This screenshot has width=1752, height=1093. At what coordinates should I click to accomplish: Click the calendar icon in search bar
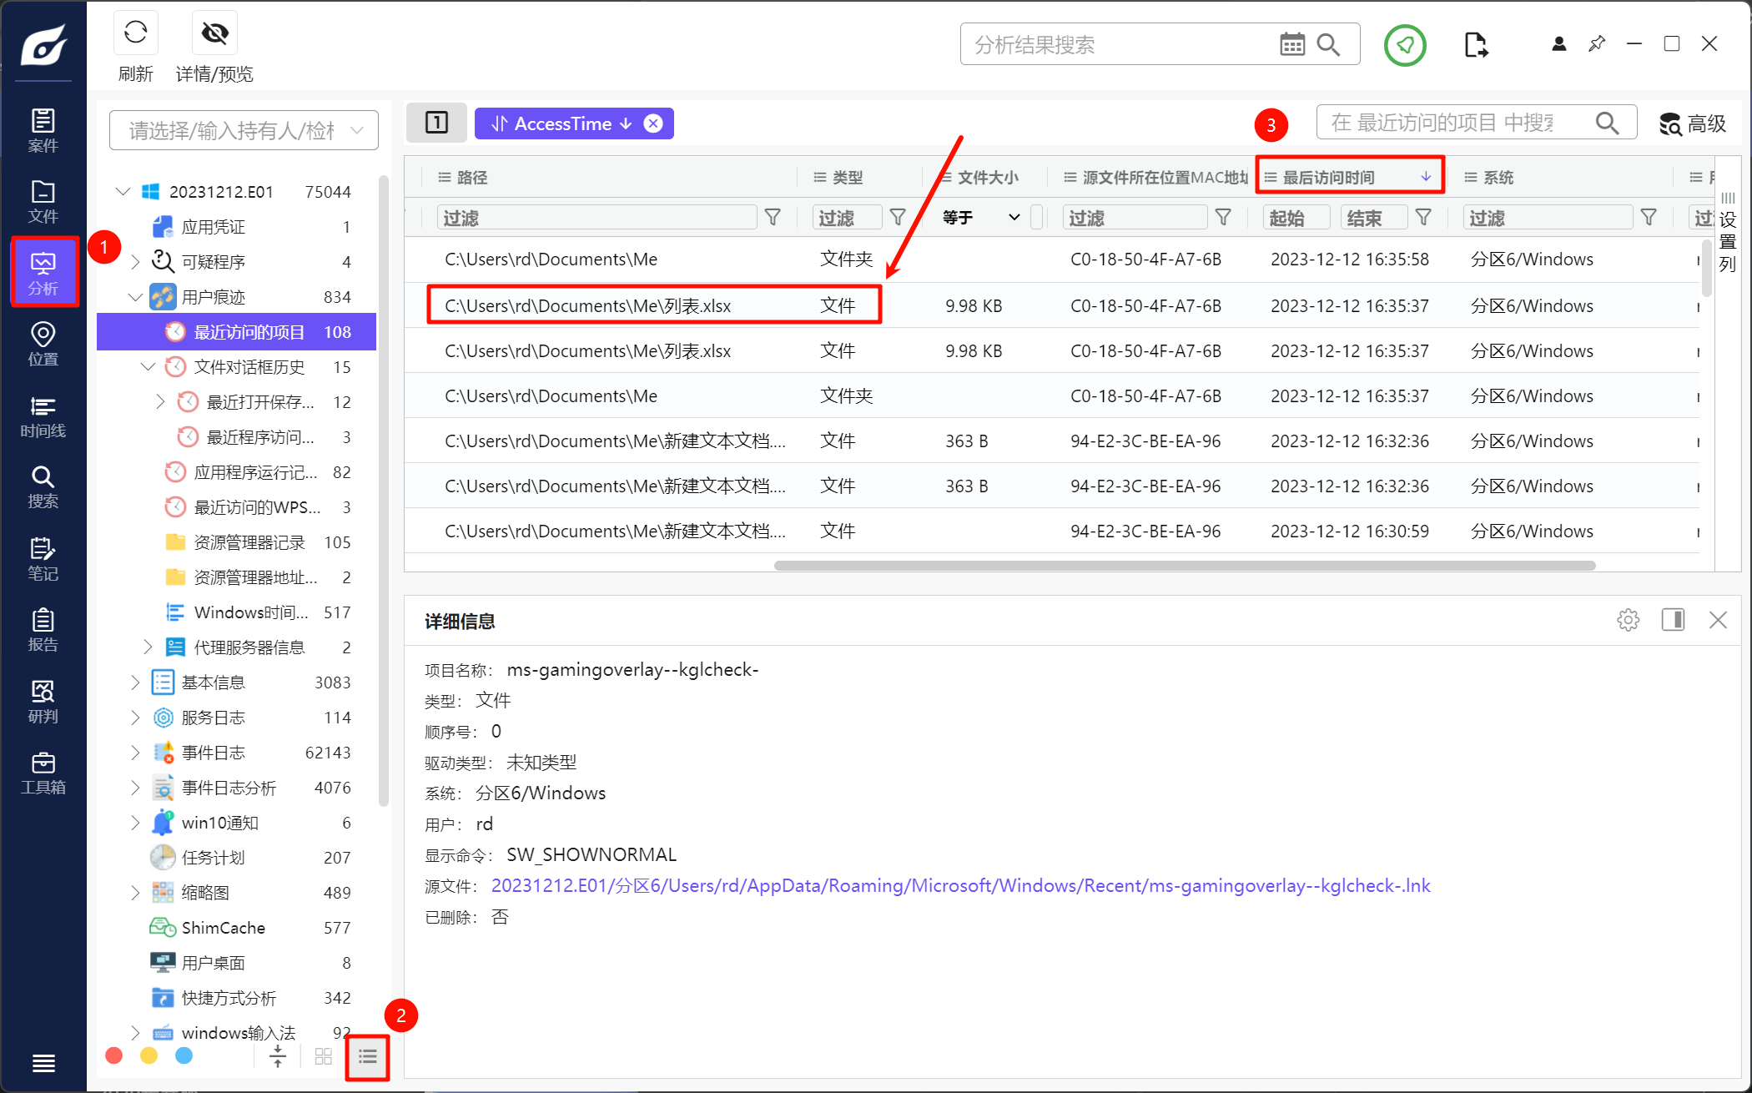pos(1291,44)
